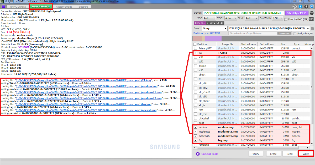
Task: Open the modem.img file path link in log
Action: [x=87, y=86]
